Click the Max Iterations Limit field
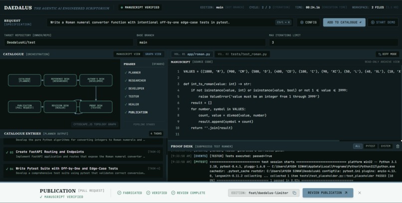 coord(334,42)
